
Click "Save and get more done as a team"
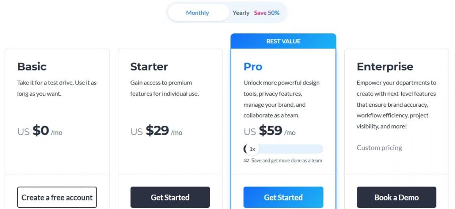(x=287, y=160)
